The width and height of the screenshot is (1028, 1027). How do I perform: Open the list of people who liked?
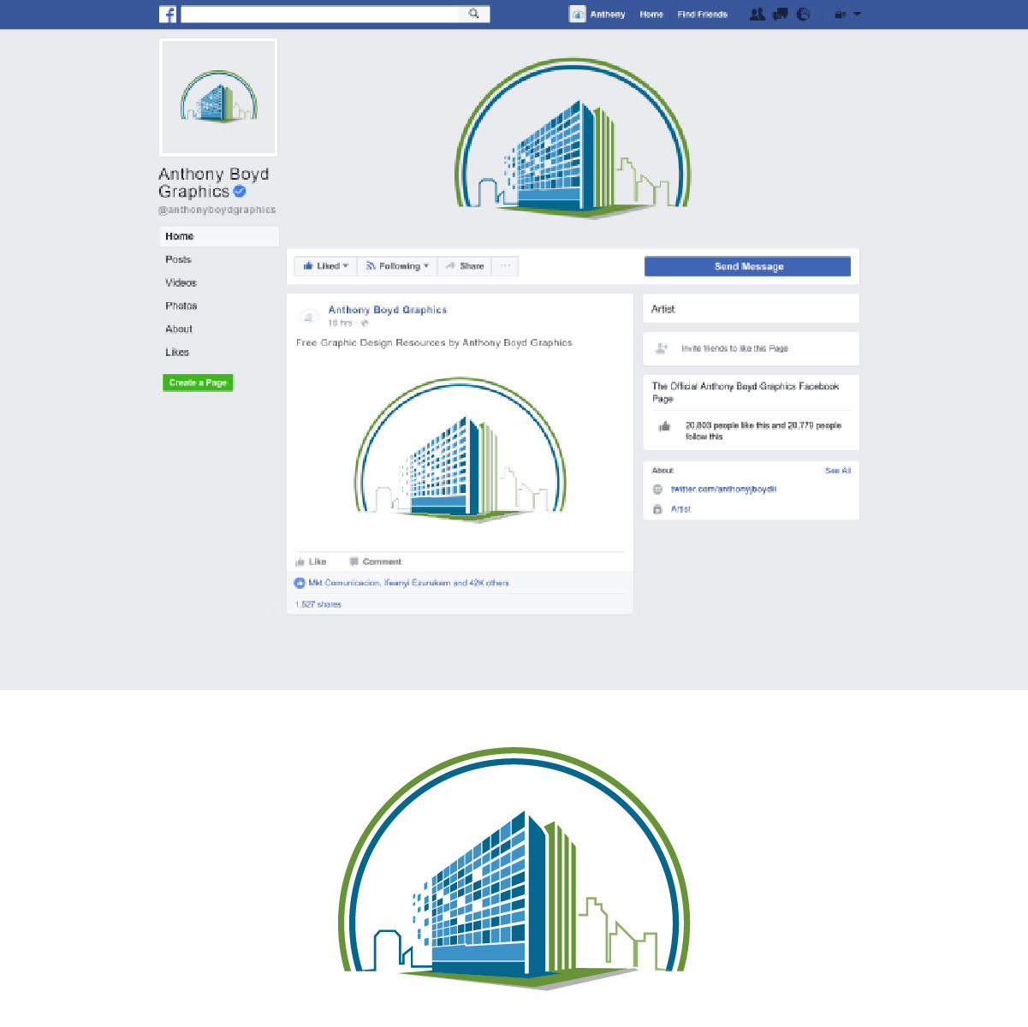(x=409, y=583)
